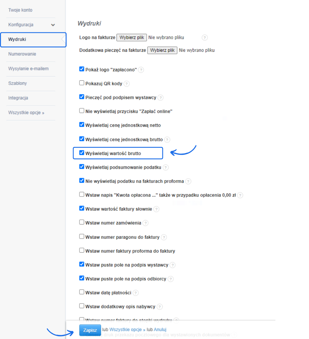The height and width of the screenshot is (339, 309).
Task: Click help icon beside Pokazuj QR kody
Action: (x=127, y=84)
